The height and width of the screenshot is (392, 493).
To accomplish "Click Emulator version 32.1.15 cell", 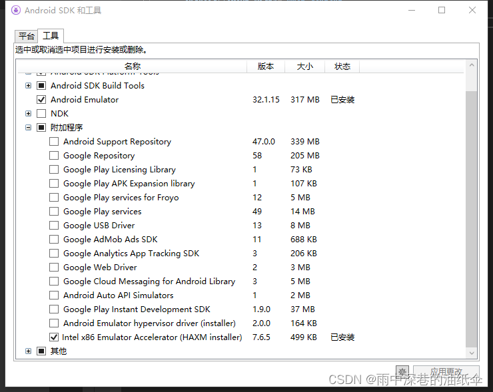I will (x=266, y=100).
